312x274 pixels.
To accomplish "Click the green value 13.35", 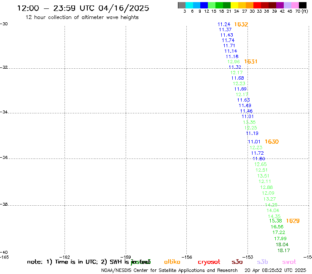I will (249, 122).
